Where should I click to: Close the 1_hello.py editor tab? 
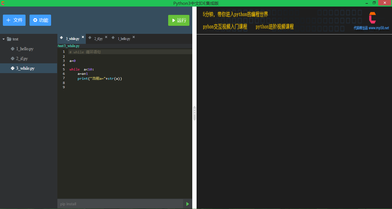(133, 37)
